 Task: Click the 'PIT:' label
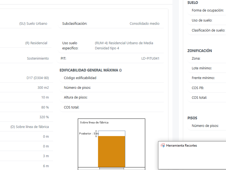[63, 58]
